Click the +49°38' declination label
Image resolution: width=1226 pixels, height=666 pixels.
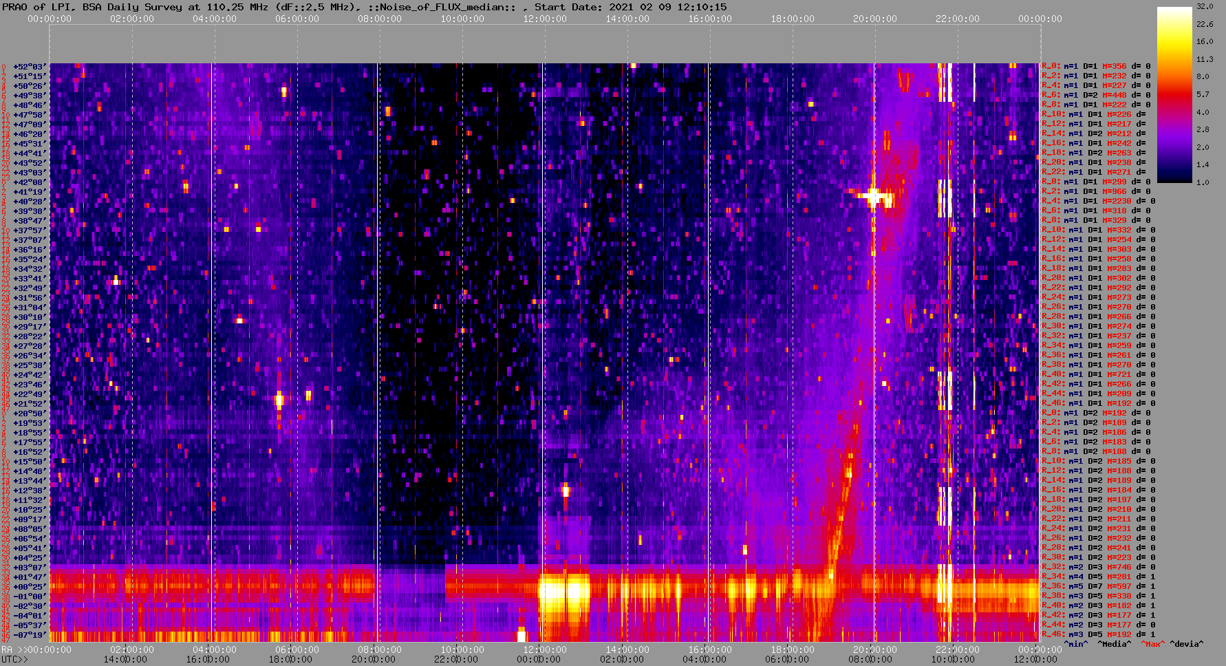tap(30, 96)
